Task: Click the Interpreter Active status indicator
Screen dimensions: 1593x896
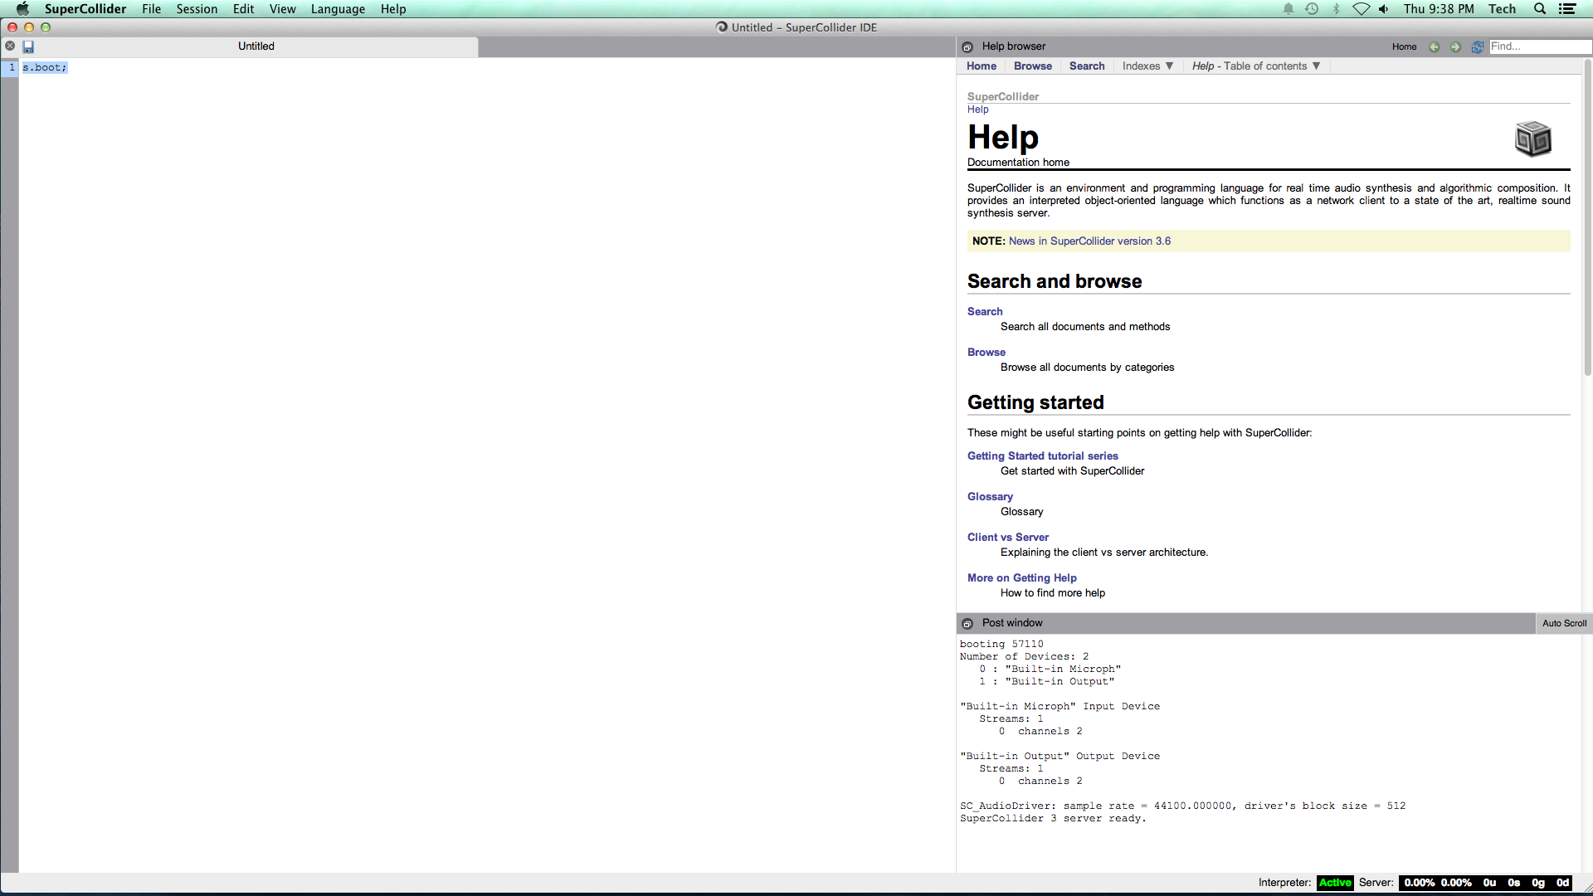Action: [1335, 883]
